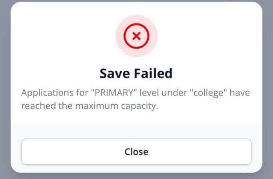Viewport: 273px width, 179px height.
Task: Click the word "capacity." in the message
Action: [x=136, y=106]
